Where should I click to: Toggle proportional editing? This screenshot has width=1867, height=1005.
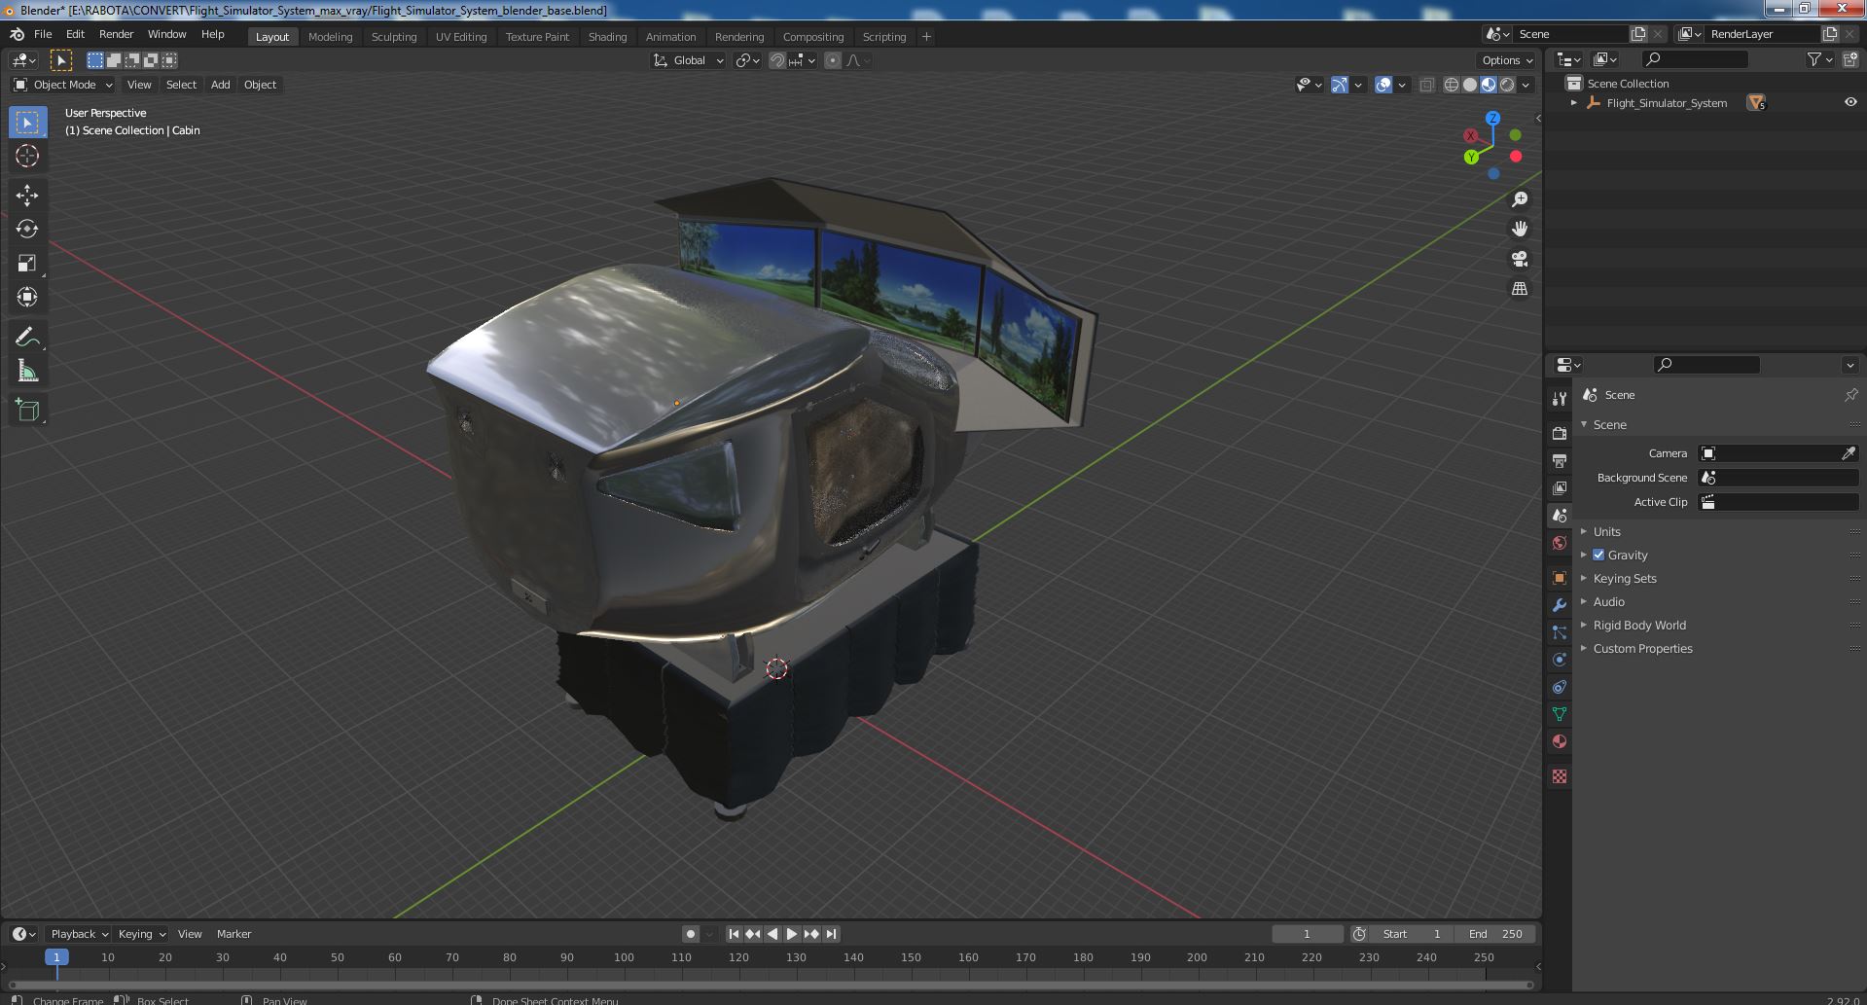pyautogui.click(x=833, y=60)
